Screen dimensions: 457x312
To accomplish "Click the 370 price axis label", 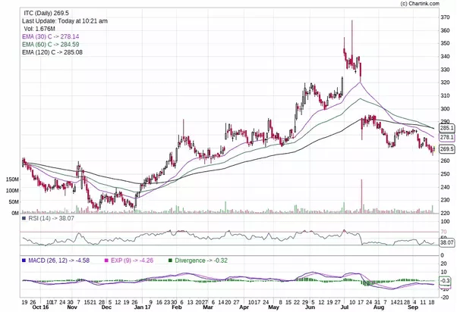I will [x=445, y=17].
